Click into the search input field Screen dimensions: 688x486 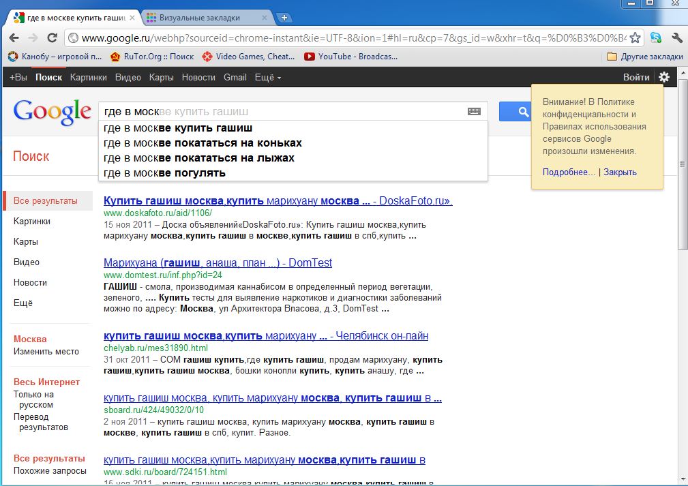pos(283,111)
